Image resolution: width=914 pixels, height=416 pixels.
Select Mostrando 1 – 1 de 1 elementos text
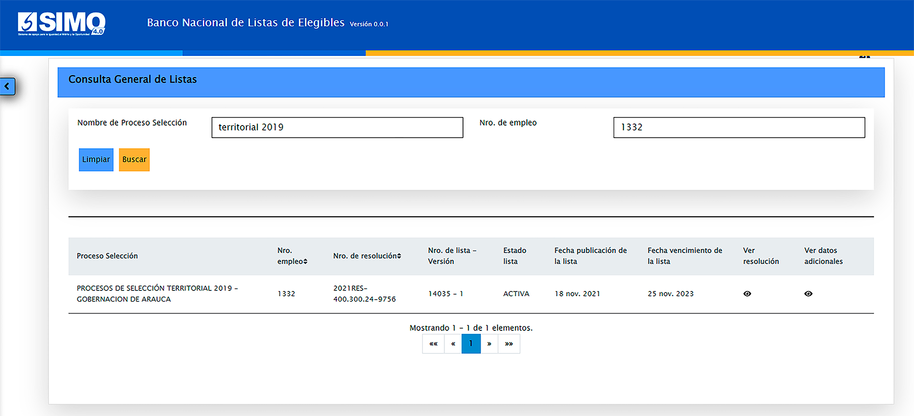pyautogui.click(x=471, y=328)
